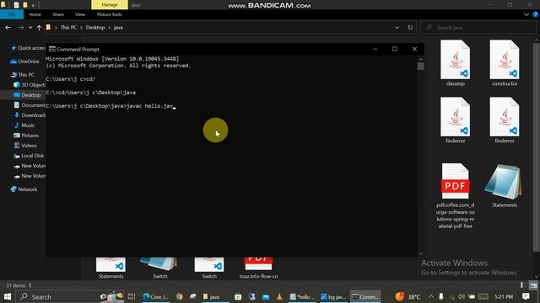Open the constructor Java file
540x303 pixels.
[505, 63]
